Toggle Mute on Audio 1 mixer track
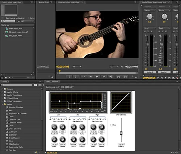This screenshot has height=154, width=181. click(145, 32)
